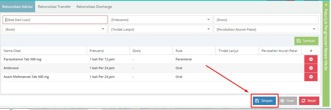Image resolution: width=331 pixels, height=110 pixels.
Task: Select the Rekonsiliasi Admisi tab
Action: pos(17,6)
